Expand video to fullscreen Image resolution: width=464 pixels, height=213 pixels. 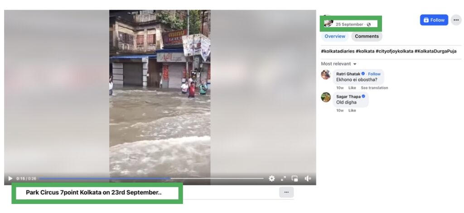(x=283, y=179)
